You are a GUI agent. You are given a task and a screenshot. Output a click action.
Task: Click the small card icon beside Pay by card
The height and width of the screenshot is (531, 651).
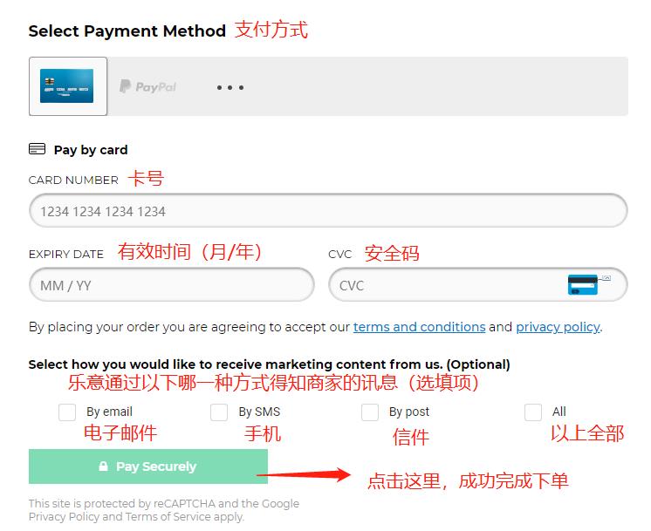[37, 149]
